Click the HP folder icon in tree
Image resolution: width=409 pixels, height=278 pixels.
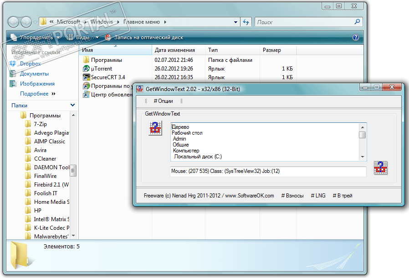point(28,210)
